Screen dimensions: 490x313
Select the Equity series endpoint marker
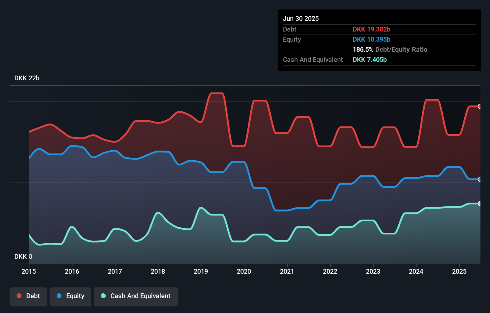480,179
